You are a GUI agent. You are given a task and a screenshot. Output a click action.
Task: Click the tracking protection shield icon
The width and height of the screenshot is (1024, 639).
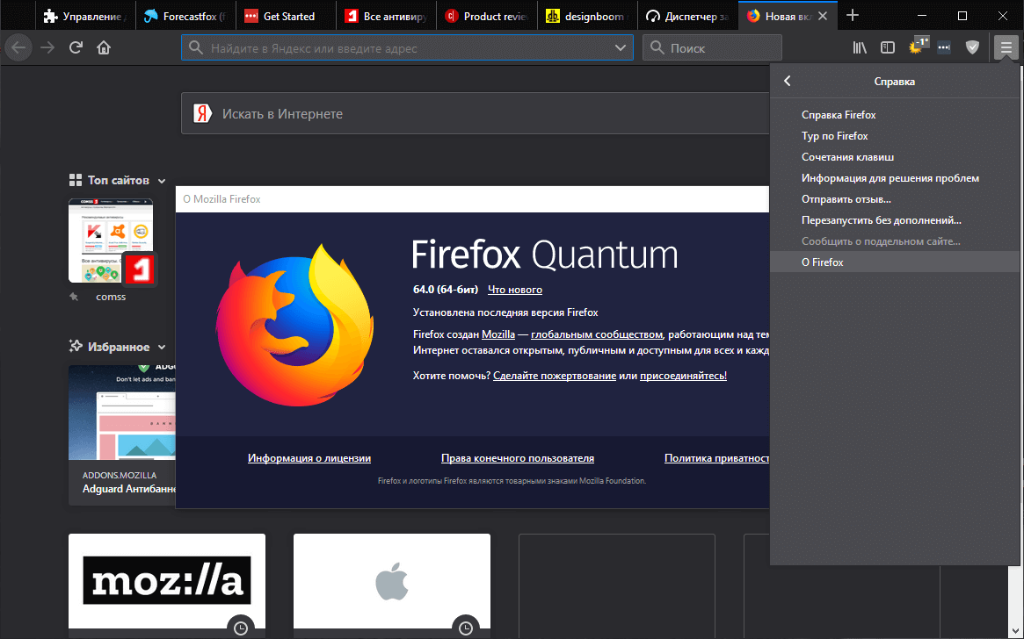click(x=972, y=47)
